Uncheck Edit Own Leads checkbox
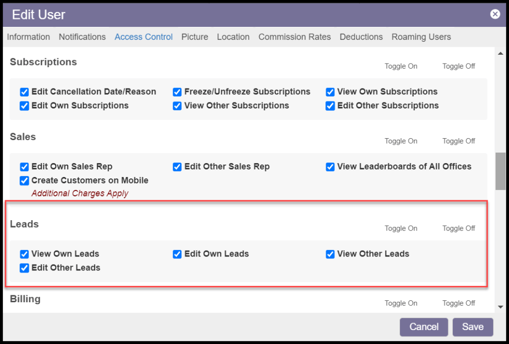The width and height of the screenshot is (509, 344). 177,254
